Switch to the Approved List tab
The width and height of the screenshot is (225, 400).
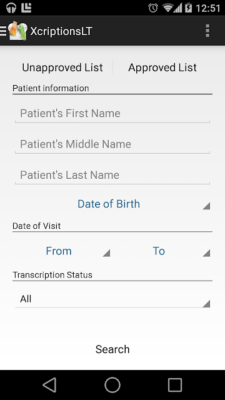click(162, 67)
